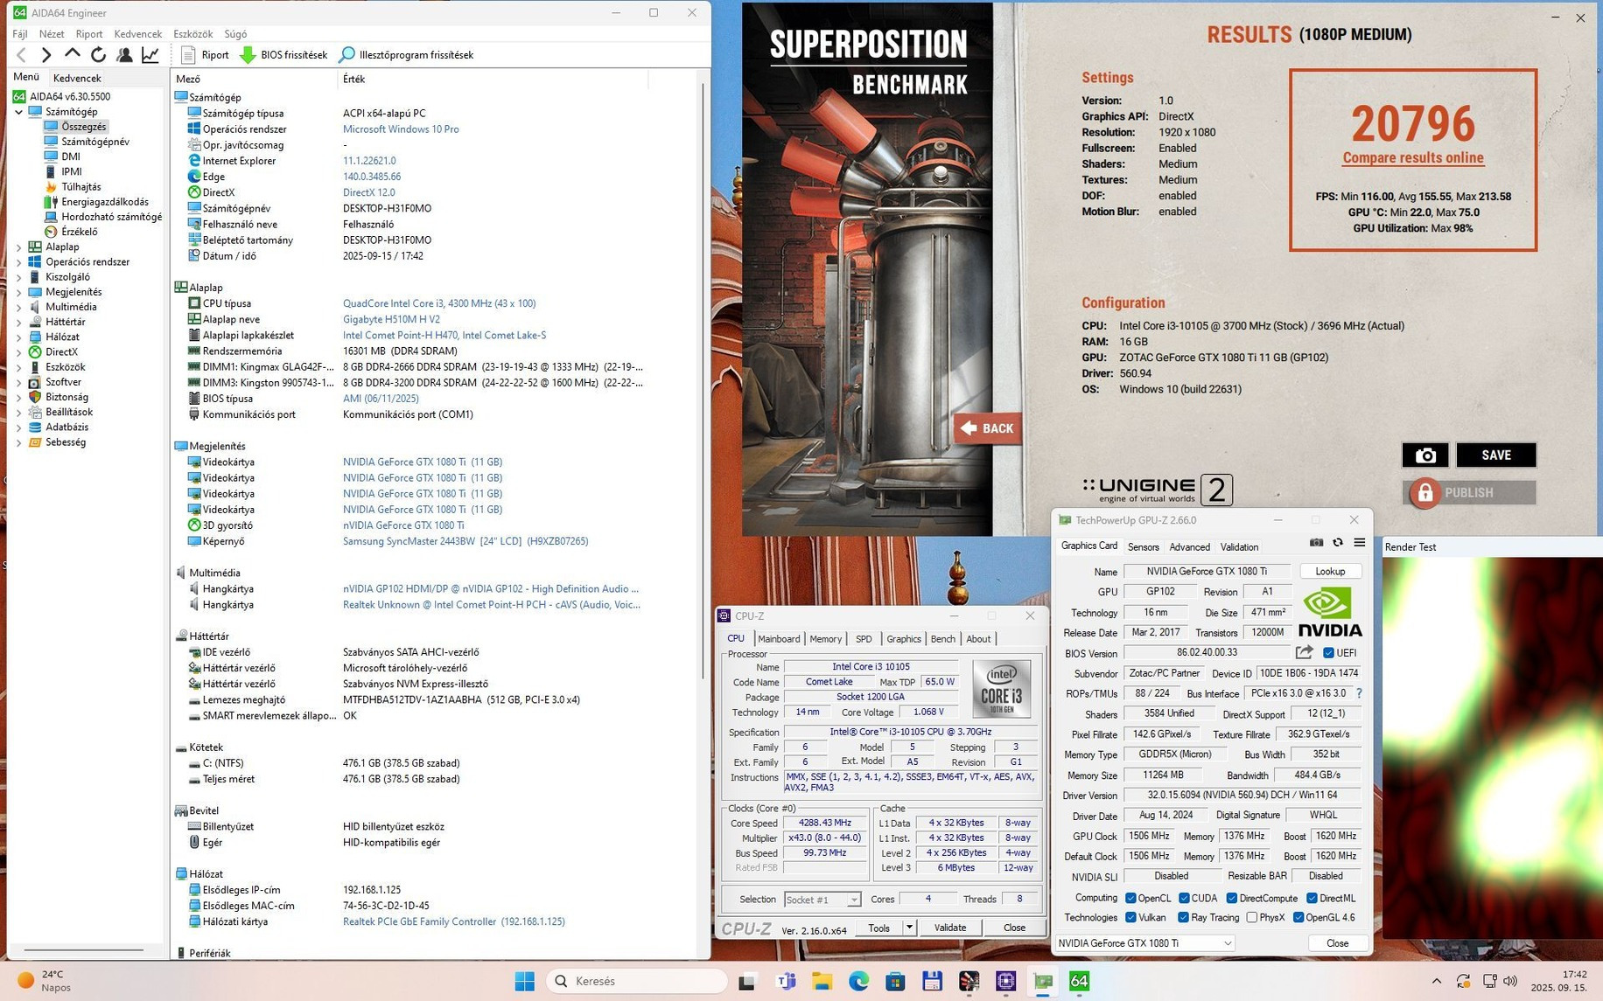The width and height of the screenshot is (1603, 1001).
Task: Click Illesztőprogram frissítések toolbar button
Action: pyautogui.click(x=407, y=55)
